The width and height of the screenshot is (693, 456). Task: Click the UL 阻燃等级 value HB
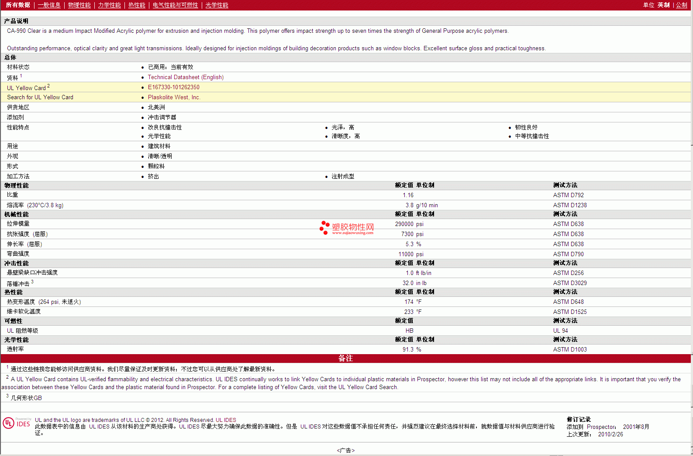click(409, 331)
